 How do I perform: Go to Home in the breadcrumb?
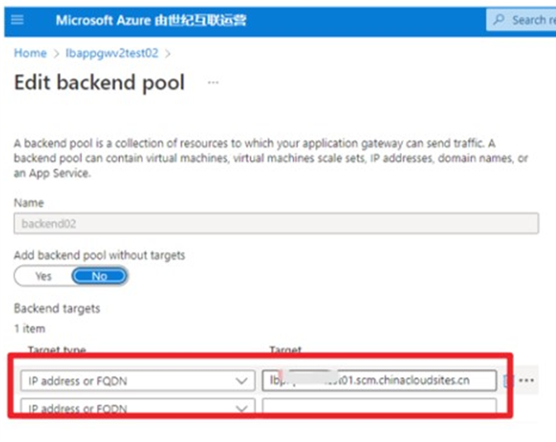[x=30, y=53]
